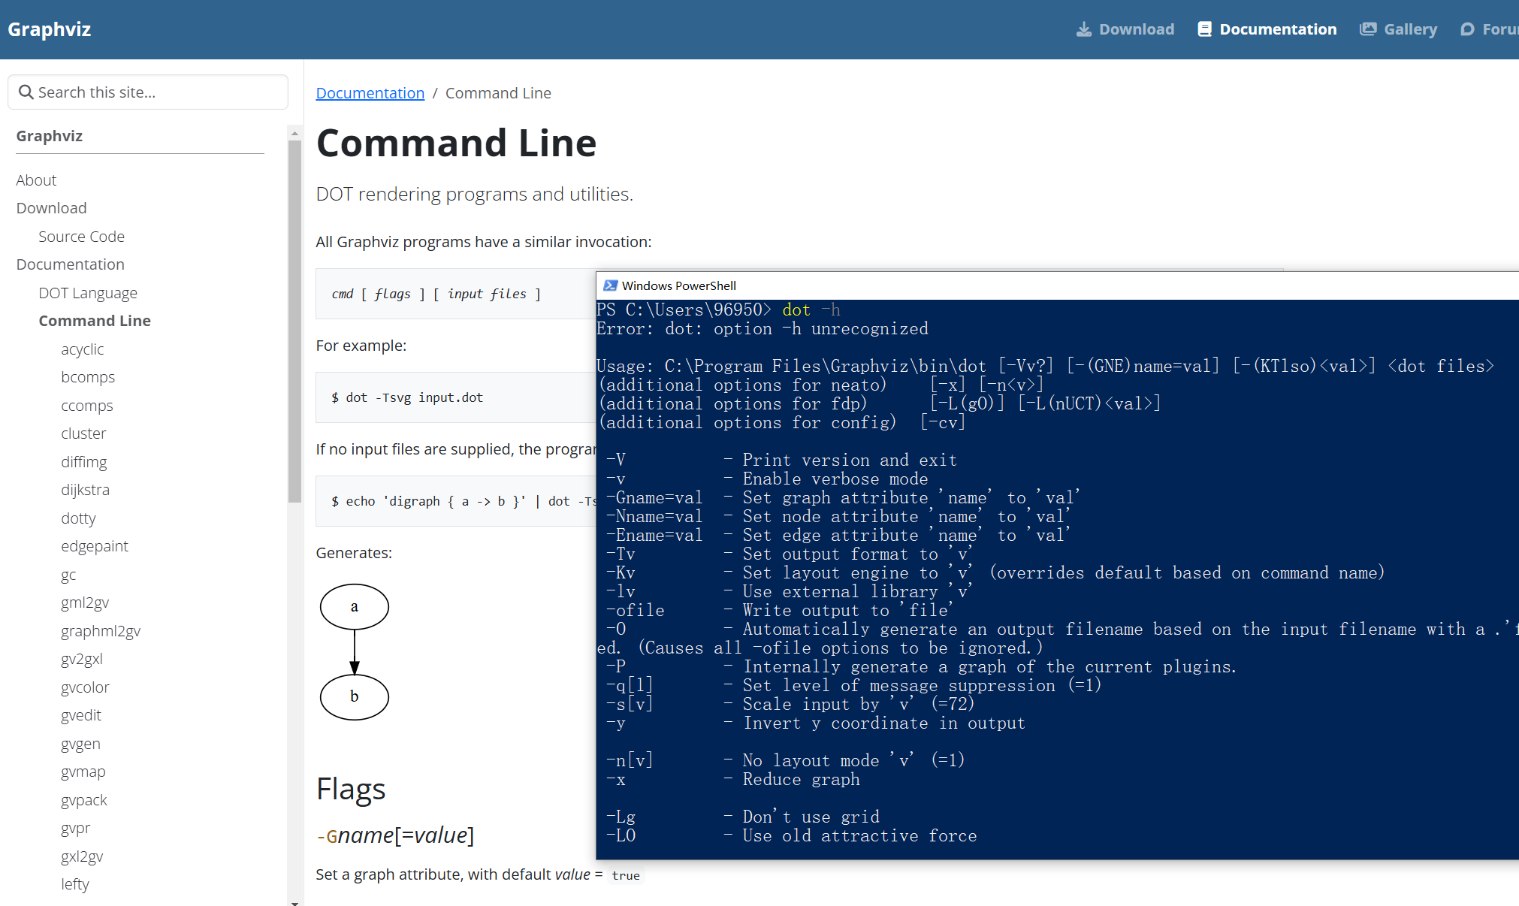This screenshot has height=906, width=1519.
Task: Click the magnifier icon in search box
Action: tap(26, 92)
